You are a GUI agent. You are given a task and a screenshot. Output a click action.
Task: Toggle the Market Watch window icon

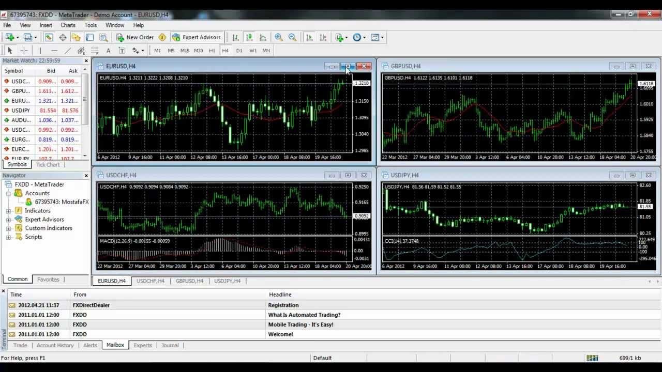coord(49,37)
